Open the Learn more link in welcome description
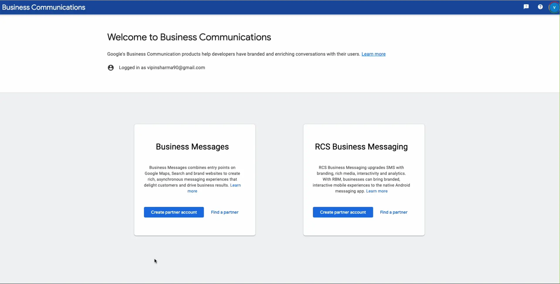 (374, 54)
